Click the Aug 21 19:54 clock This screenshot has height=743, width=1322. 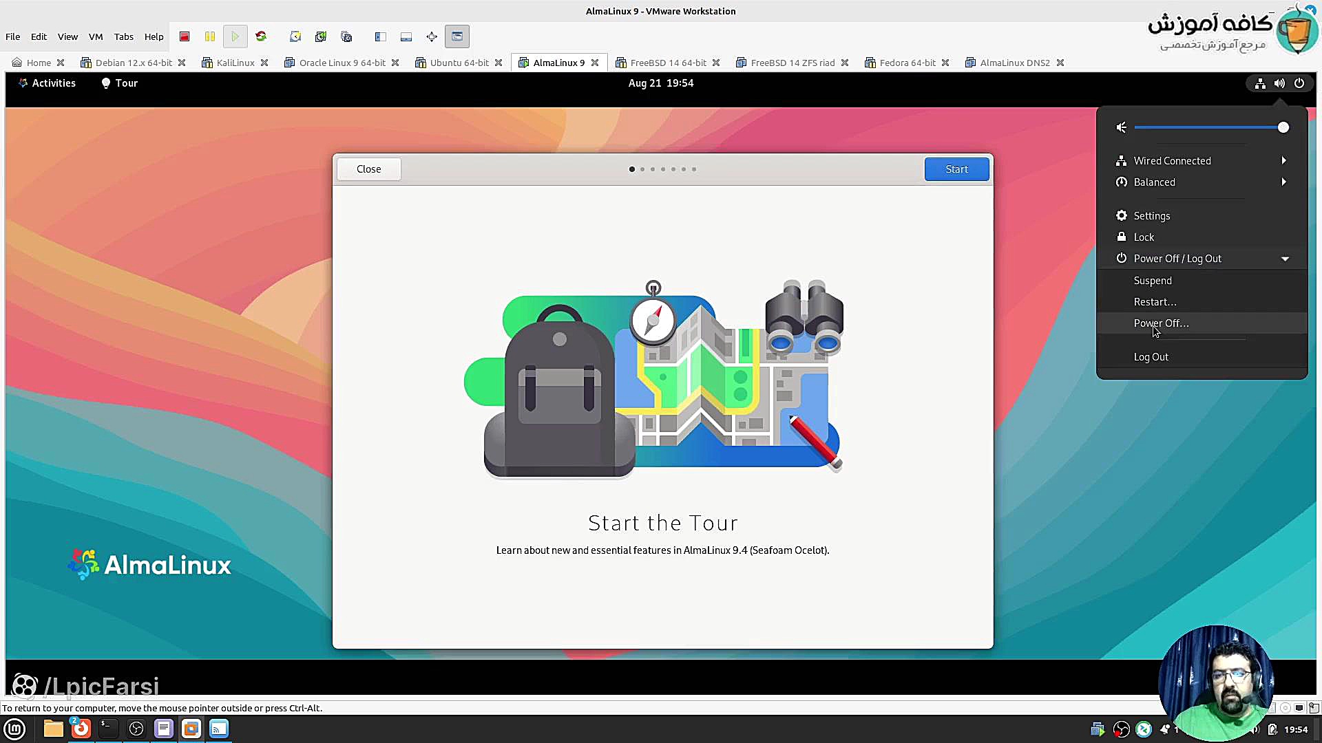(x=661, y=83)
